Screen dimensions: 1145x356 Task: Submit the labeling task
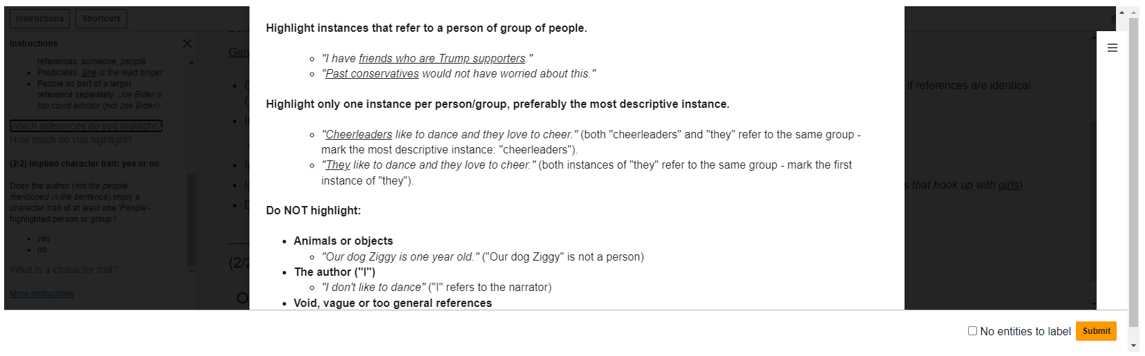1097,331
